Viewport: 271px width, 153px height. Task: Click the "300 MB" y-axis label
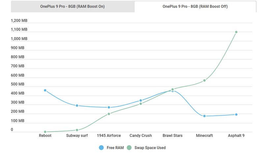[17, 102]
